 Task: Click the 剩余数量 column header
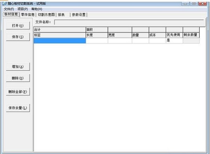pos(191,35)
